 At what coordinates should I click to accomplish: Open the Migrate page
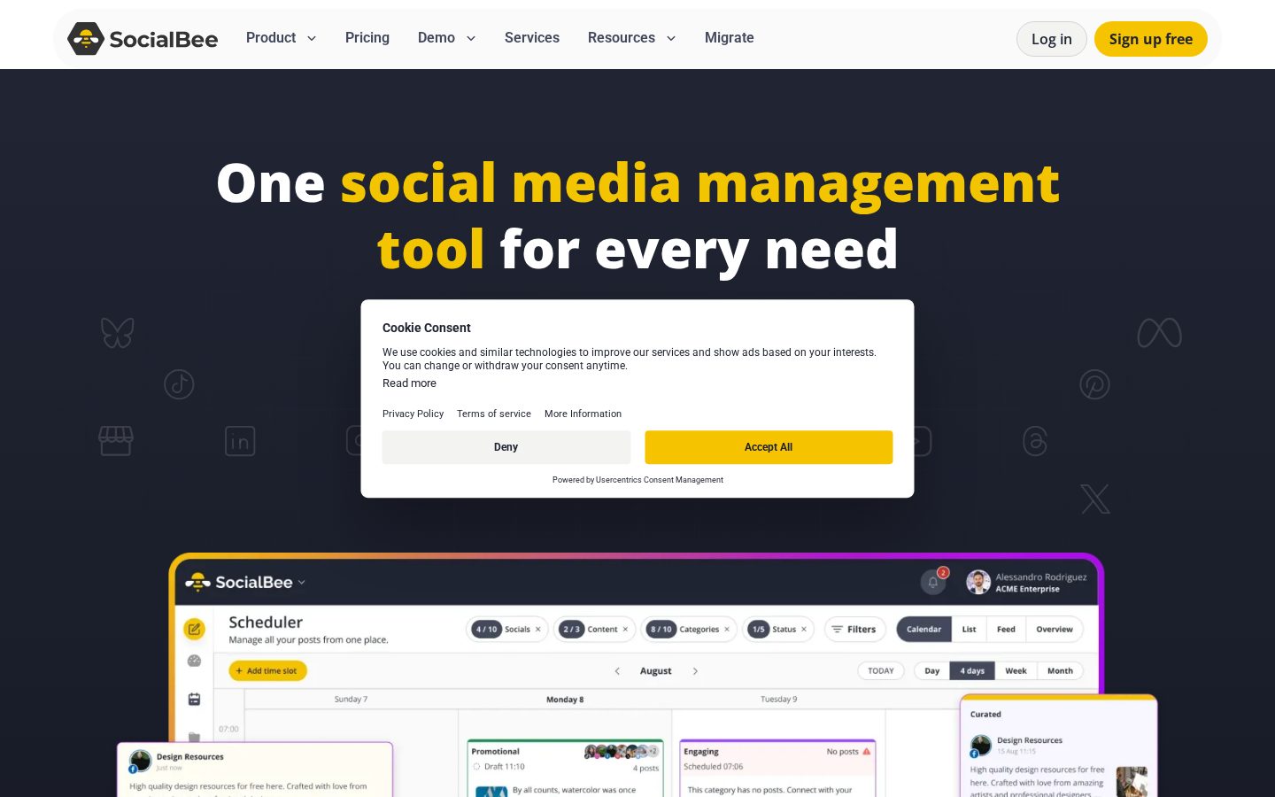(730, 38)
